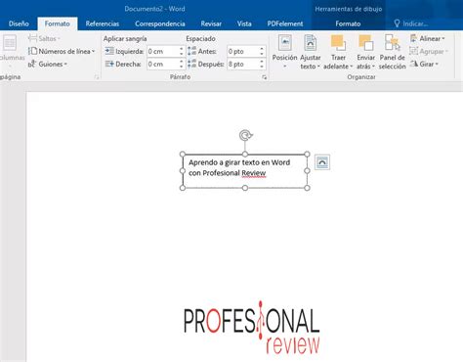The height and width of the screenshot is (362, 463).
Task: Expand the Enviar atrás dropdown arrow
Action: pos(373,67)
